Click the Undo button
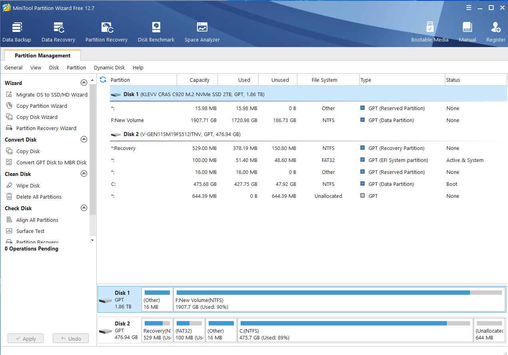This screenshot has height=355, width=508. pos(71,339)
